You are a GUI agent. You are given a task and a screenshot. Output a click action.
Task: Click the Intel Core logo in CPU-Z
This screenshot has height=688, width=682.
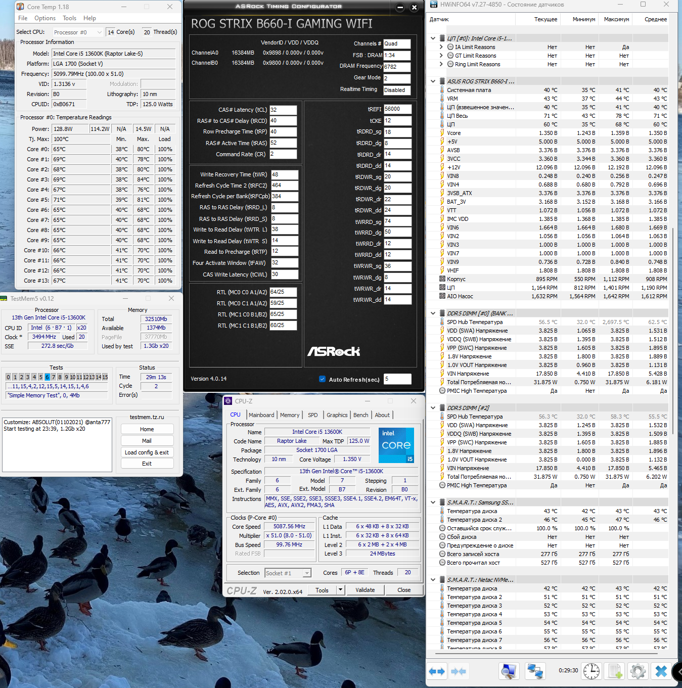click(396, 445)
